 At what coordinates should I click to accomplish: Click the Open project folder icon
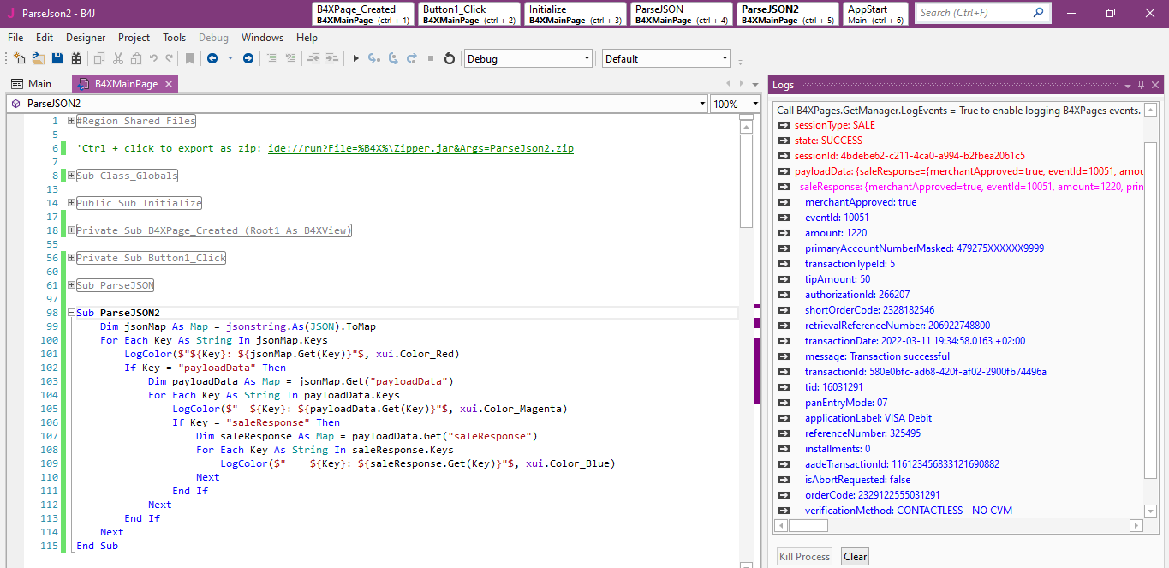(x=39, y=58)
